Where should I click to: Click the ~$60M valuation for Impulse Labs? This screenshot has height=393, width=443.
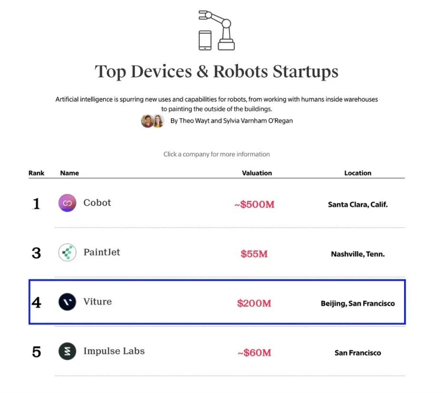[x=254, y=353]
